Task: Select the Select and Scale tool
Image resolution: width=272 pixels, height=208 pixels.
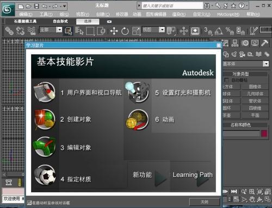Action: pyautogui.click(x=136, y=31)
